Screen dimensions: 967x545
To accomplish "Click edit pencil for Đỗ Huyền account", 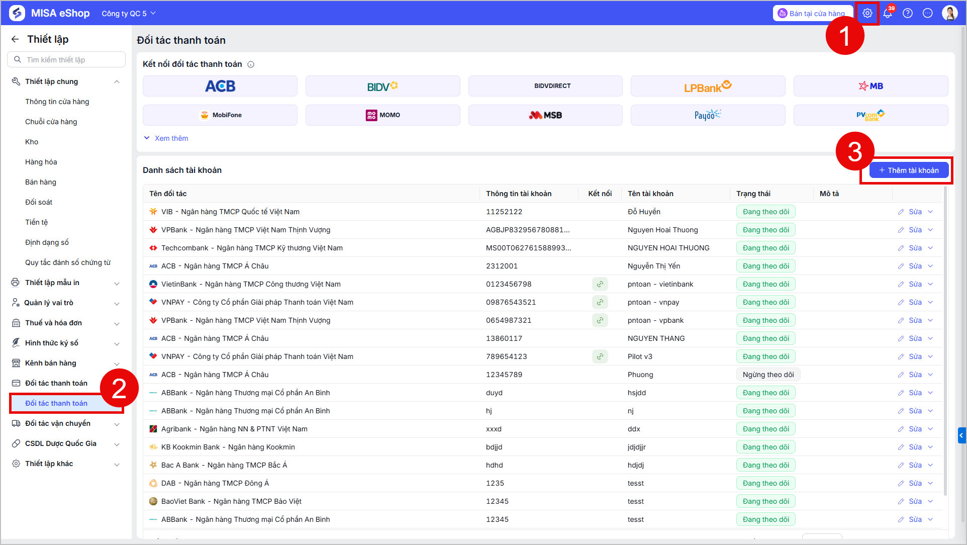I will click(901, 212).
